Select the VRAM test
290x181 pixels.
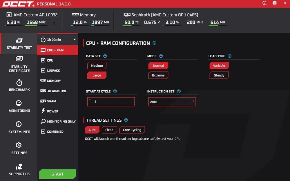tap(57, 101)
